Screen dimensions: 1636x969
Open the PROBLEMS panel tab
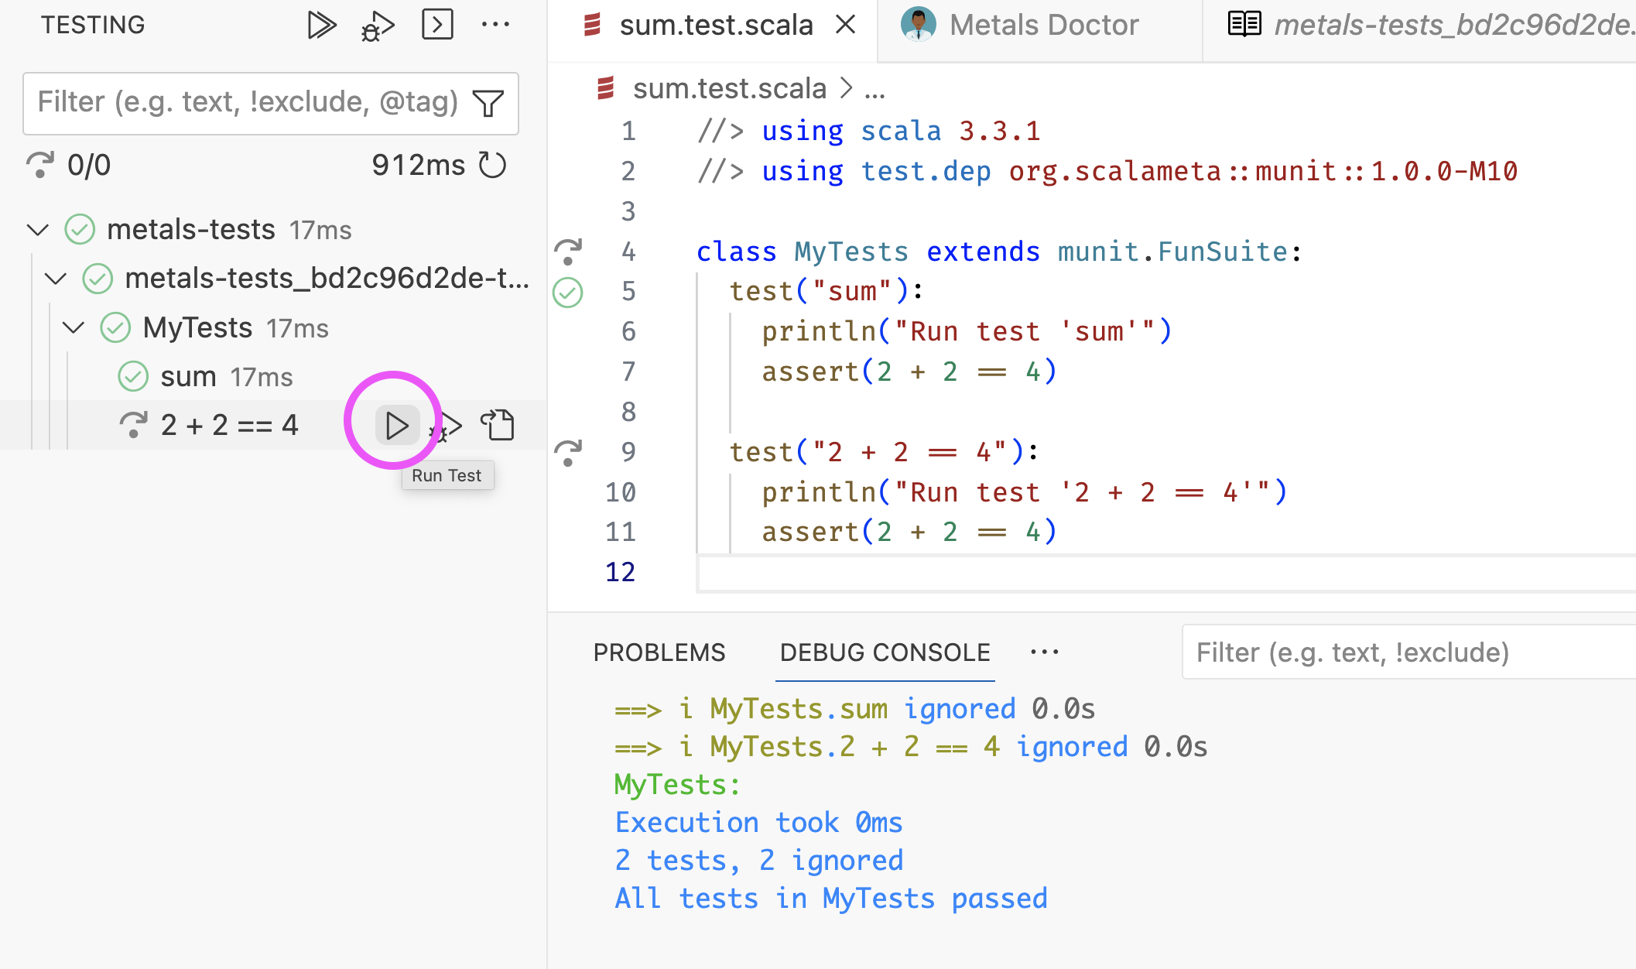tap(659, 652)
